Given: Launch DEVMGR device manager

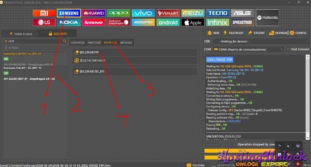Looking at the screenshot, I should [278, 33].
